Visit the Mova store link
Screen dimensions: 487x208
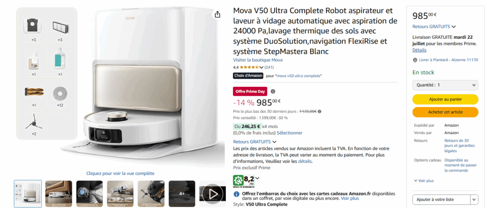258,60
